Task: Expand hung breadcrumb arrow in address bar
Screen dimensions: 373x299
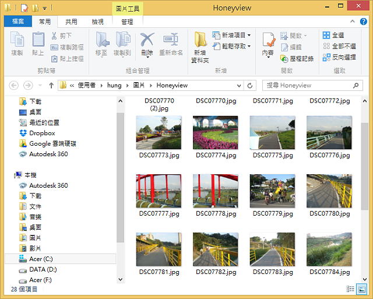Action: tap(127, 86)
